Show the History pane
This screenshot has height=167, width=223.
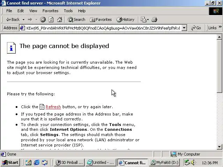tap(125, 19)
